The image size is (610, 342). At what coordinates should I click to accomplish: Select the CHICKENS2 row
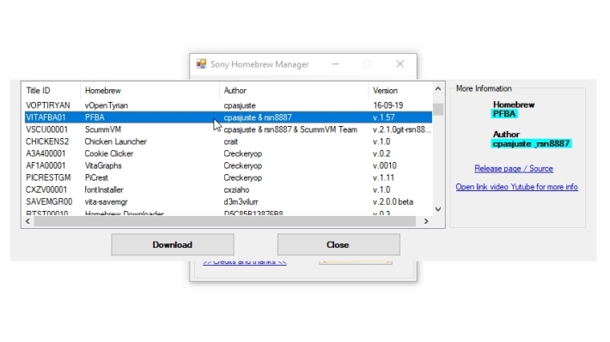pos(229,141)
